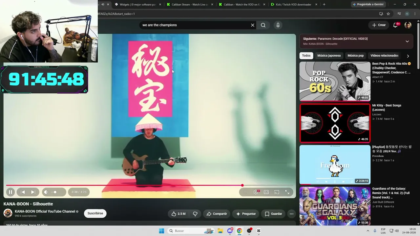Open a new browser tab

(x=324, y=5)
